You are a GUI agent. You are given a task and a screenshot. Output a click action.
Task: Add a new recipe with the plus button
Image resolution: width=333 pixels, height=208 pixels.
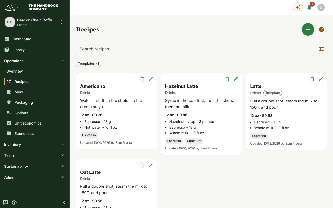pos(308,29)
